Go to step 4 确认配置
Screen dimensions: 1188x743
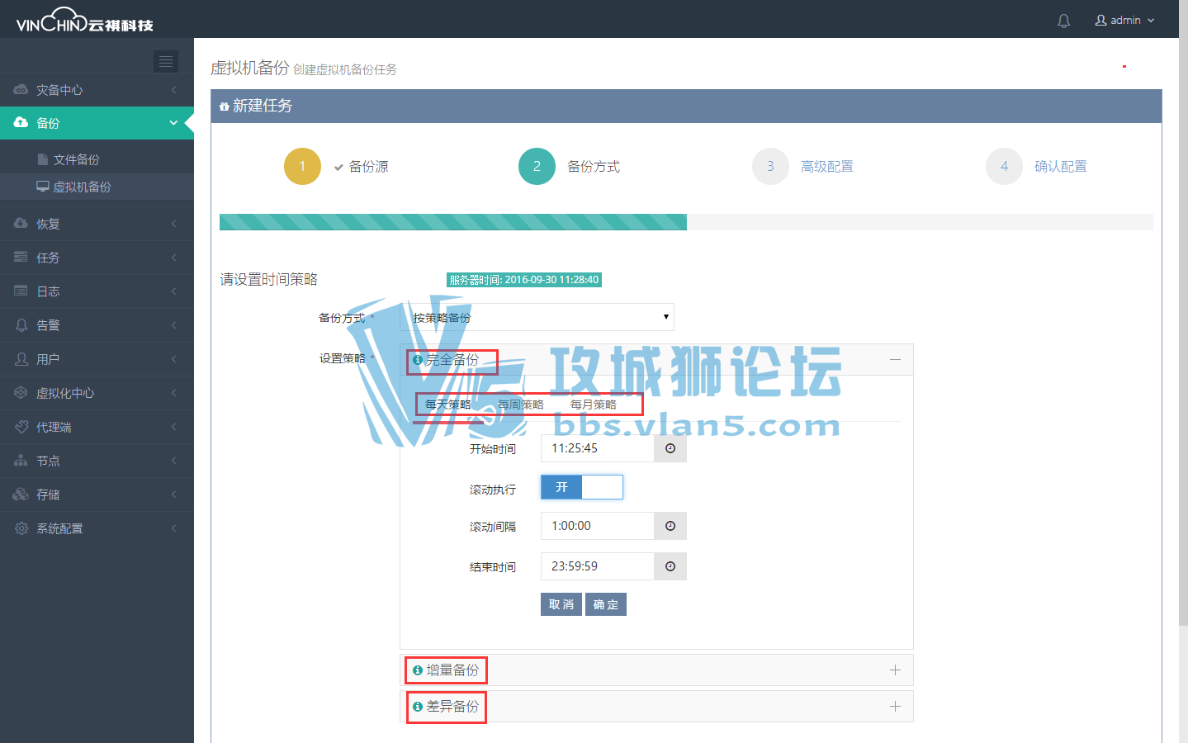click(x=1037, y=167)
